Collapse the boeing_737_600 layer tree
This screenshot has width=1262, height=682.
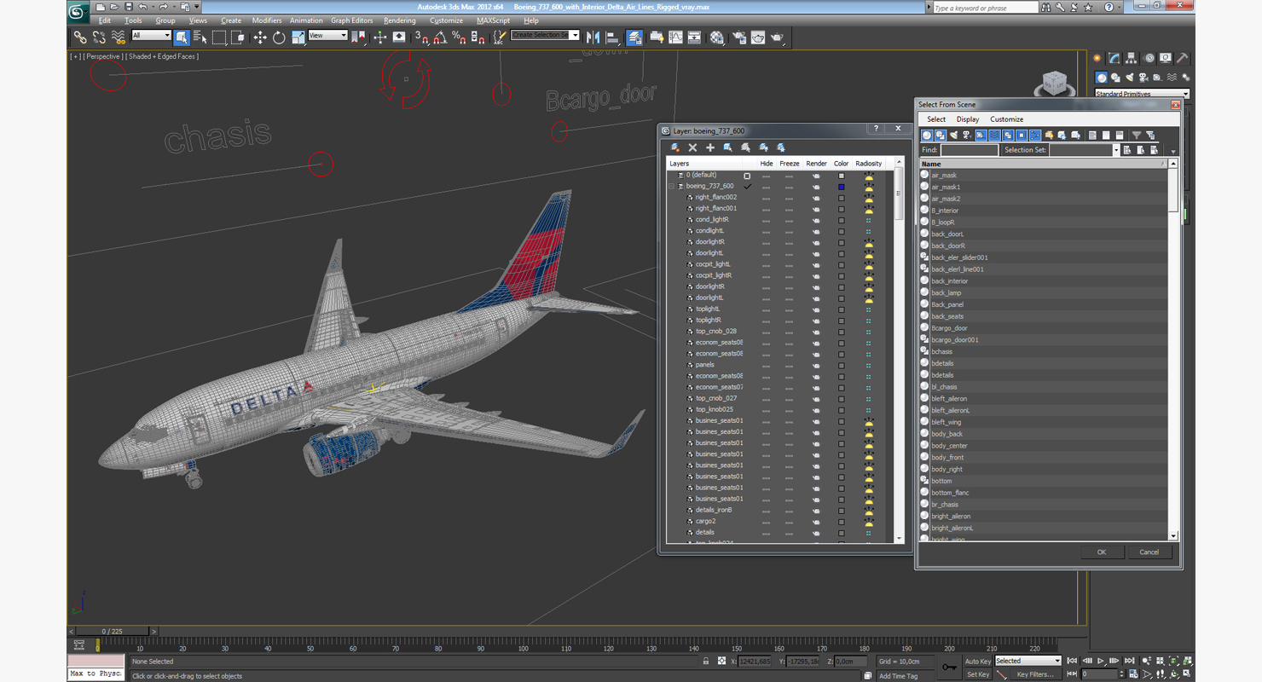click(671, 186)
